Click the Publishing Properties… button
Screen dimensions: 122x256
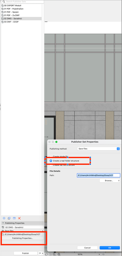point(23,238)
